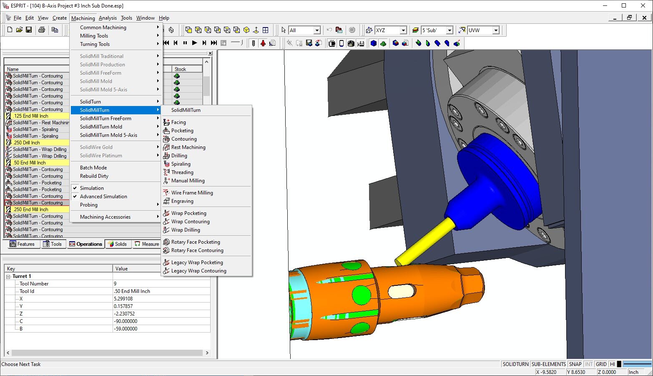Choose Wrap Drilling from the submenu

tap(206, 230)
